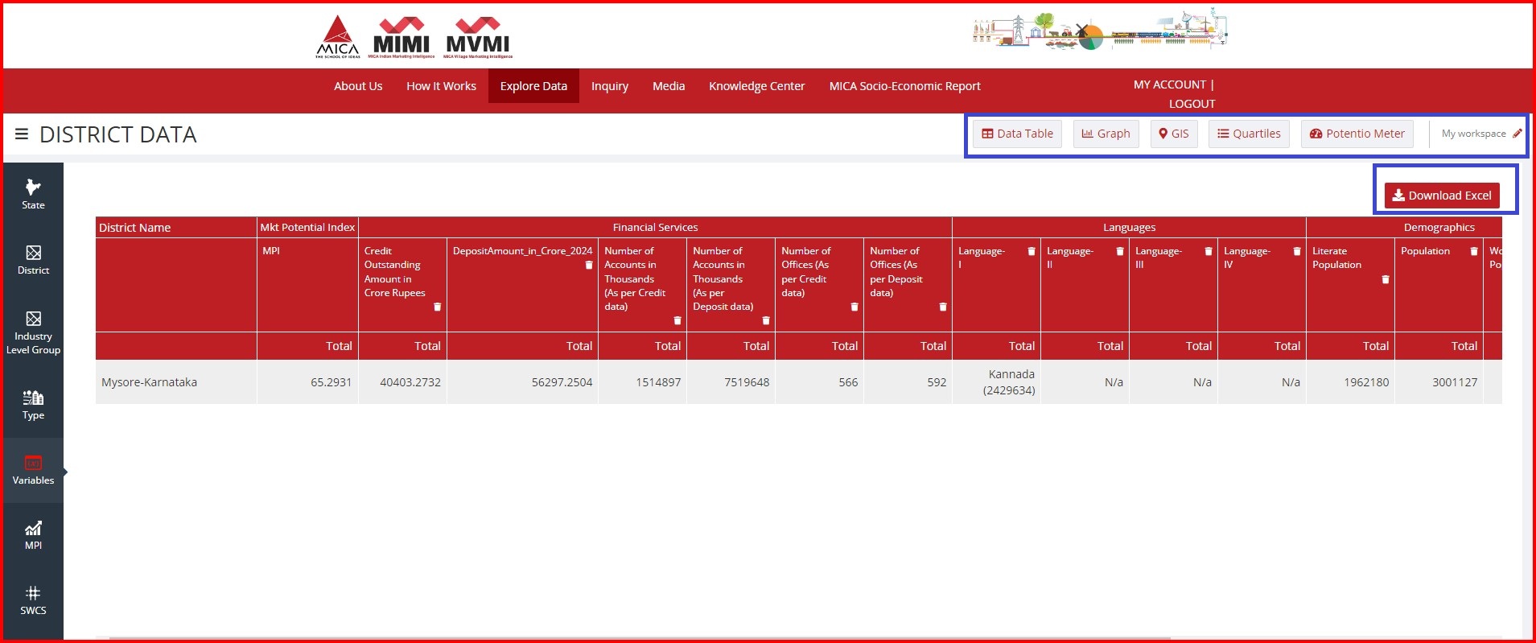Open Industry Level Group panel
The image size is (1536, 643).
point(33,332)
